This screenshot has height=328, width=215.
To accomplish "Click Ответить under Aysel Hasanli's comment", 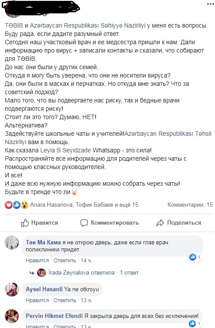I will pyautogui.click(x=65, y=300).
